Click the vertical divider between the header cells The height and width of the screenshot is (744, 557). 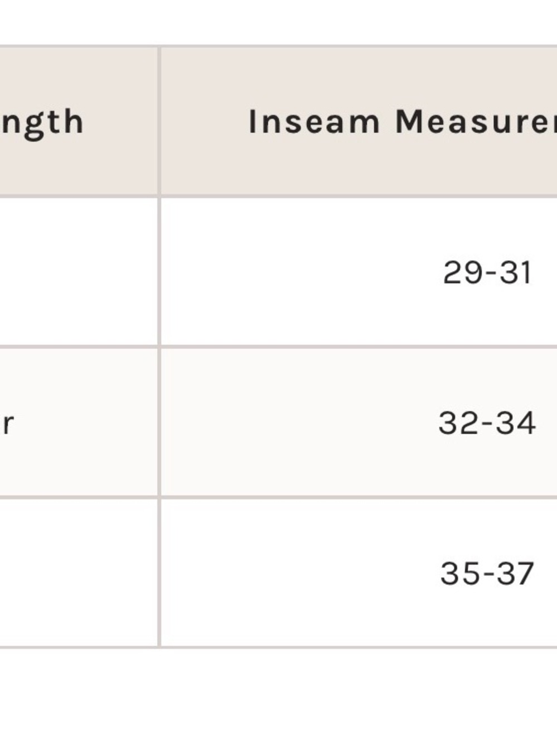(159, 121)
